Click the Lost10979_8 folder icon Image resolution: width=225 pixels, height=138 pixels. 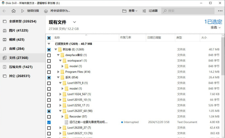pyautogui.click(x=64, y=83)
